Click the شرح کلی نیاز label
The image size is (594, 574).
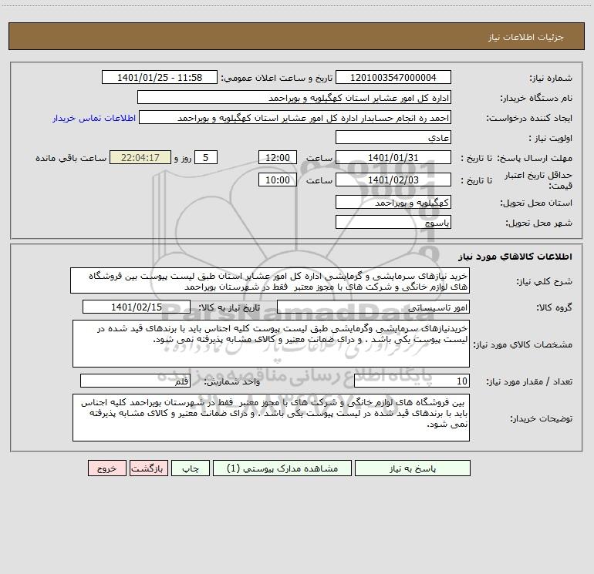coord(545,281)
